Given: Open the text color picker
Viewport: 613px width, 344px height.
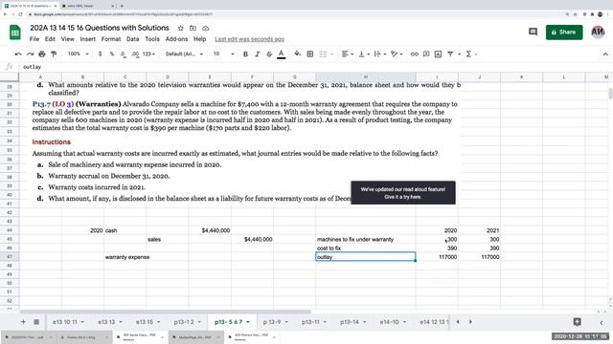Looking at the screenshot, I should tap(281, 54).
